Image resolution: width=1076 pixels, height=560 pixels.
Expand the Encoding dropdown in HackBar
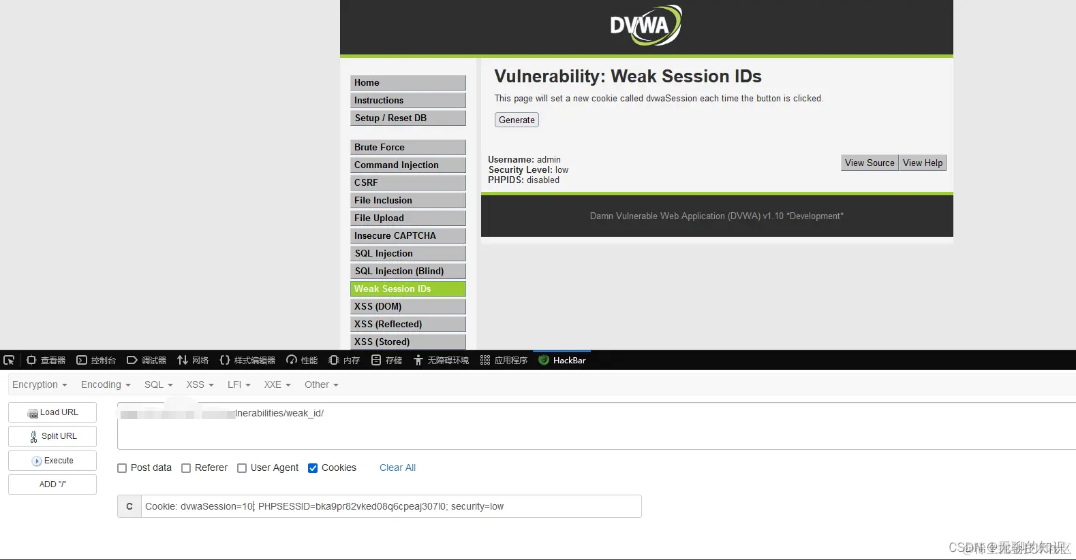106,384
